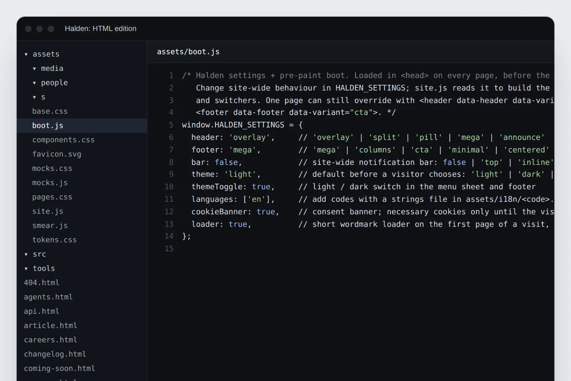
Task: Click the media folder label
Action: point(52,68)
